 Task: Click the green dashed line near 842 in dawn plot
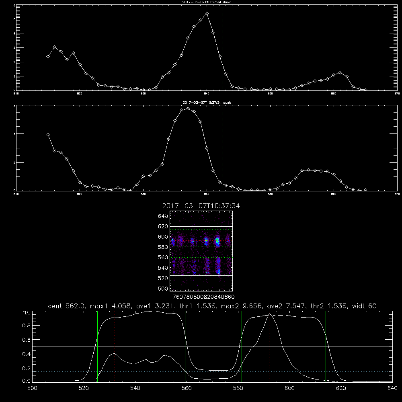222,47
